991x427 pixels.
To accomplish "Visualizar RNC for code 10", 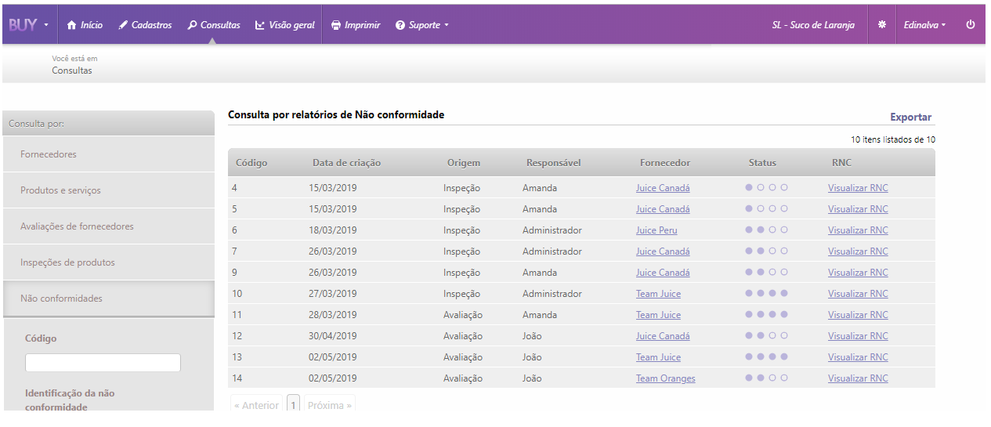I will tap(858, 294).
